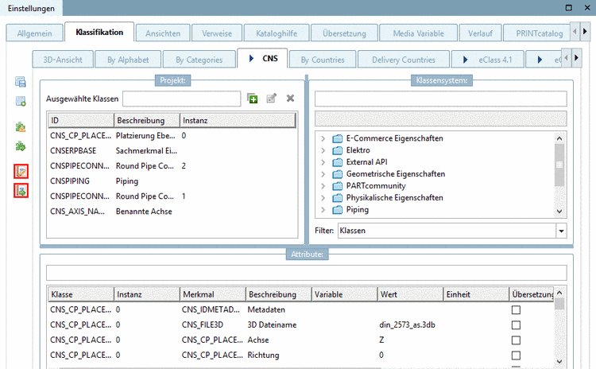Toggle Übersetzung checkbox for the Metadaten row
Viewport: 596px width, 369px height.
pos(516,309)
